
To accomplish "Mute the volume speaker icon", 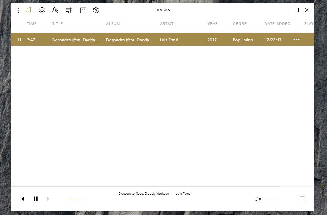I will [x=258, y=199].
